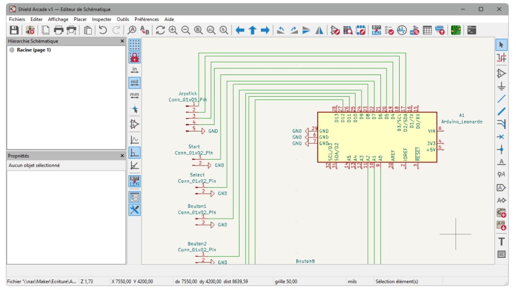The height and width of the screenshot is (290, 516).
Task: Zoom in on the schematic
Action: (x=173, y=31)
